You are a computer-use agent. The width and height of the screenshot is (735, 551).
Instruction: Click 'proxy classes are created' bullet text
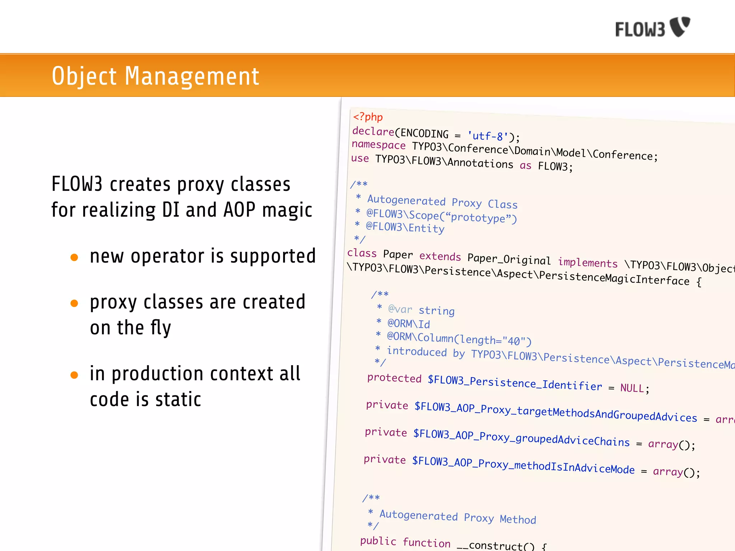click(197, 302)
